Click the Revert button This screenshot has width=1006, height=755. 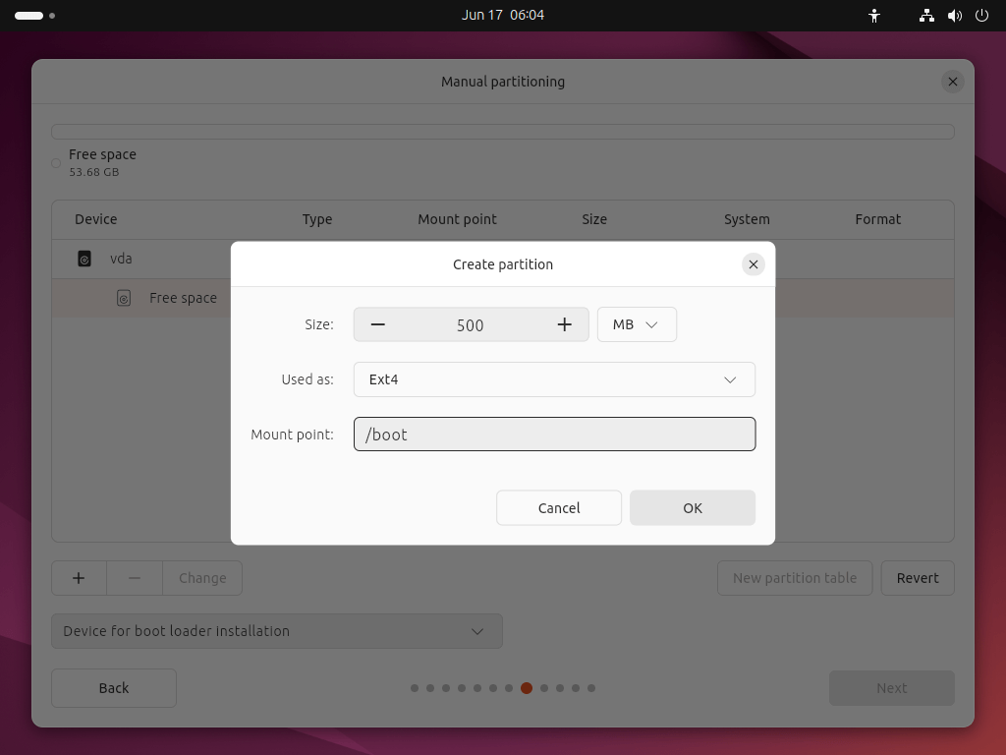918,578
